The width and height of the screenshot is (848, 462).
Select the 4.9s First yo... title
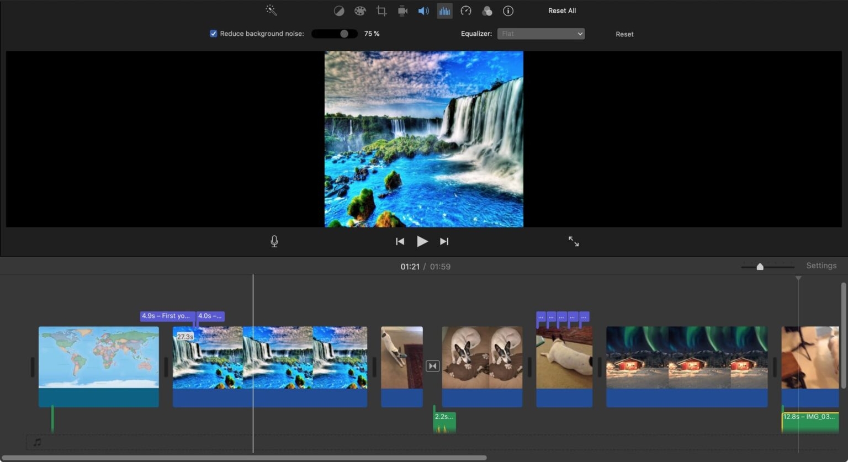coord(167,316)
